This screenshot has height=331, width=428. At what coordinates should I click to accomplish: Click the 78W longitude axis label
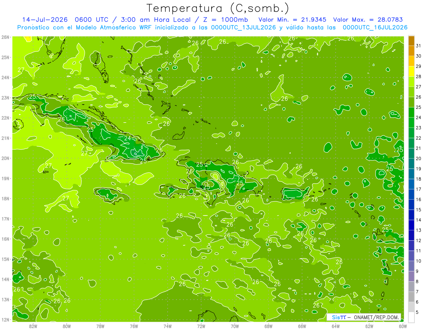(100, 326)
